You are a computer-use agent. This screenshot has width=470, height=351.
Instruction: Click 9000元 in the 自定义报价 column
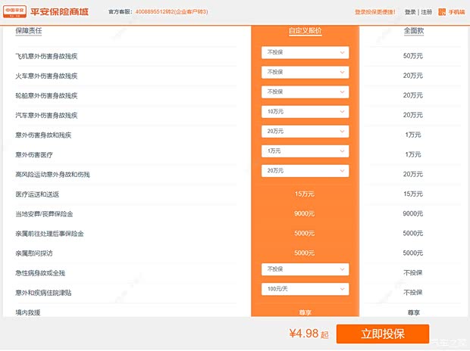(x=304, y=213)
